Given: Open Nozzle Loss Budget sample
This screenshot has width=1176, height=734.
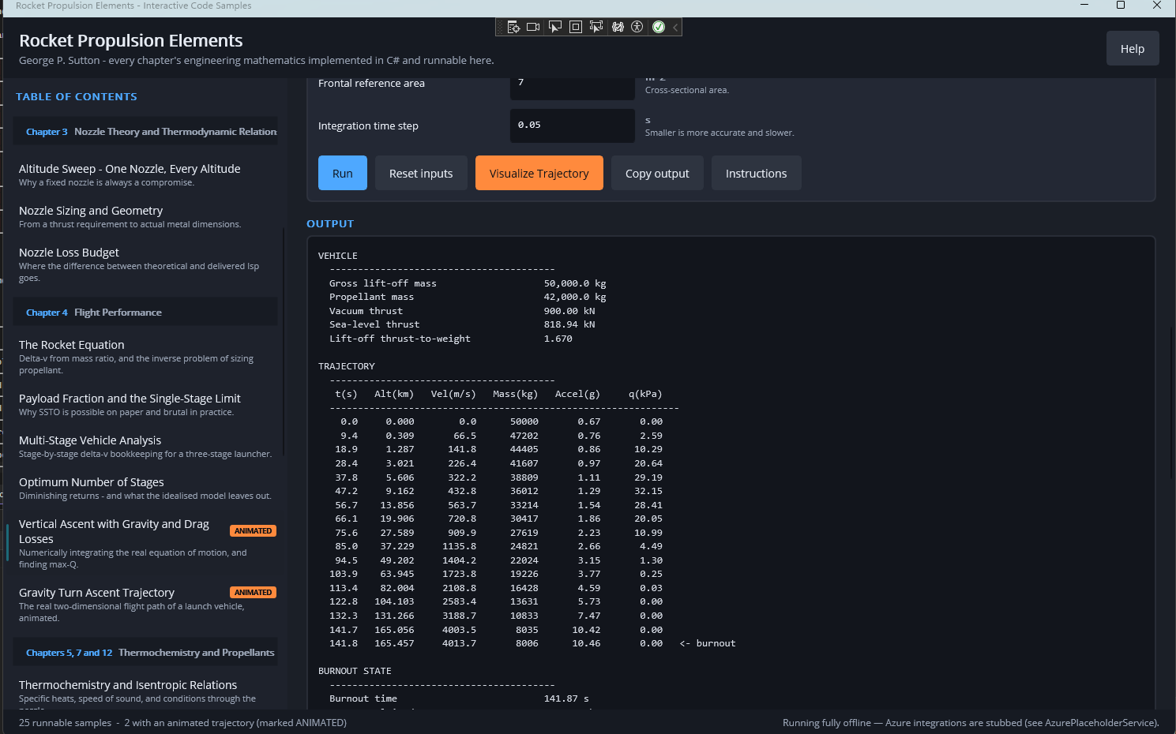Looking at the screenshot, I should [x=145, y=264].
